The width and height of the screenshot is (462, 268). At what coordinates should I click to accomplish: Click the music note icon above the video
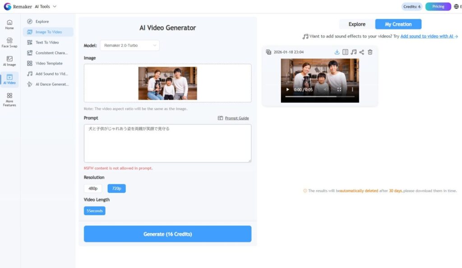click(x=354, y=52)
